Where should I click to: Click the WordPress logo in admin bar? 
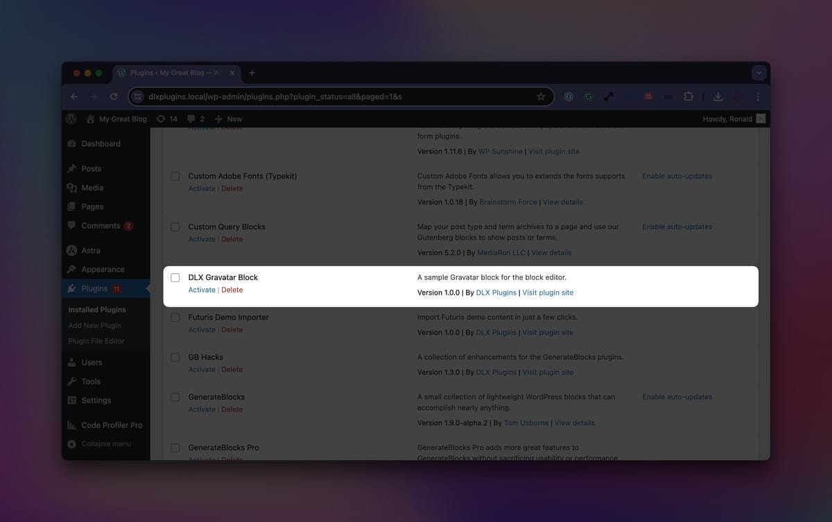71,119
